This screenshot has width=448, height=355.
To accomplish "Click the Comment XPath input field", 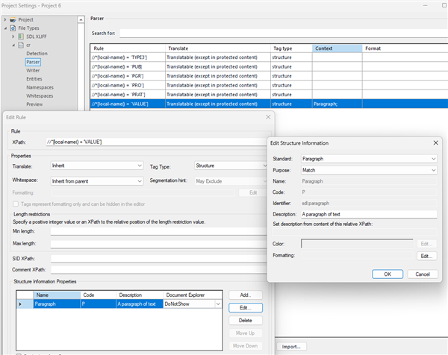I will coord(158,270).
